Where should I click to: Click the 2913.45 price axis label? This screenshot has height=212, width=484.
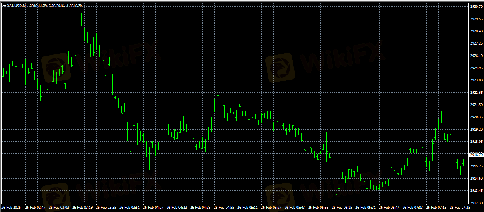pyautogui.click(x=476, y=191)
